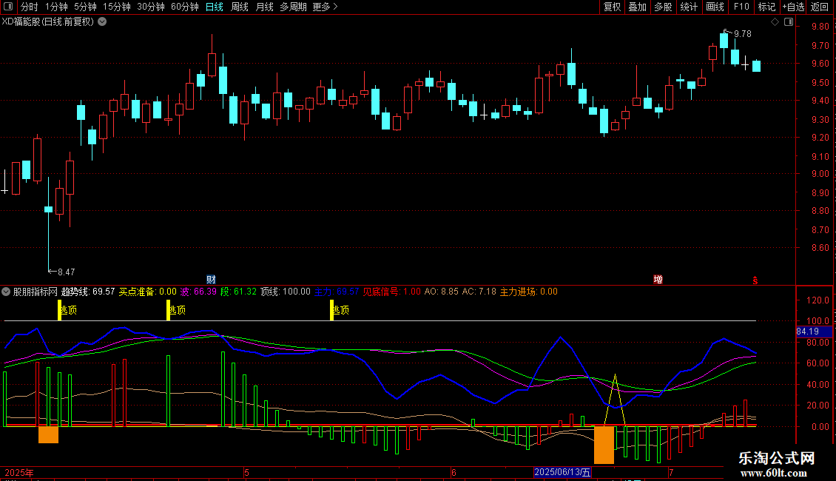Click the first 逃顶 signal marker
Screen dimensions: 836x481
67,310
